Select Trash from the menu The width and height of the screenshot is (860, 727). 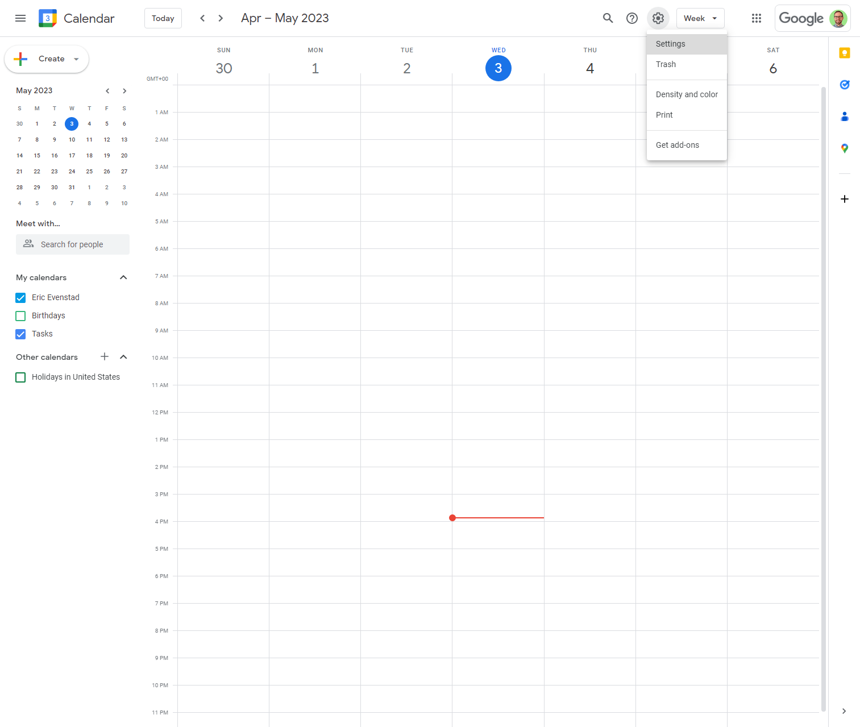(x=687, y=64)
